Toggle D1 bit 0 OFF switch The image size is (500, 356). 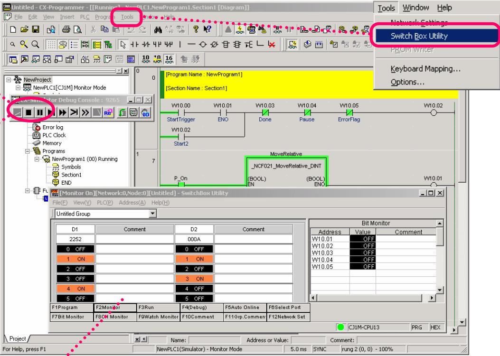[x=75, y=249]
